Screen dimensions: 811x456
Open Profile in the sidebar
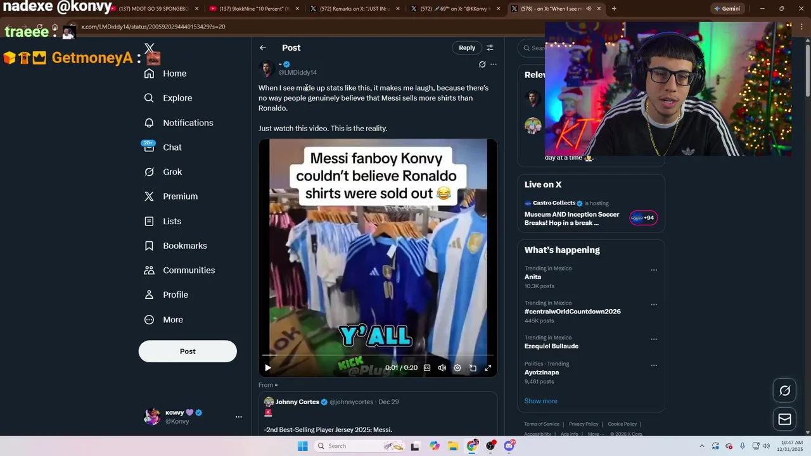pyautogui.click(x=166, y=294)
